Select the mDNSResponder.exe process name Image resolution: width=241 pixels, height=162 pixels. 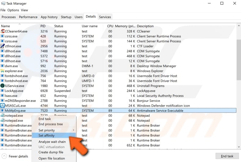(x=20, y=100)
